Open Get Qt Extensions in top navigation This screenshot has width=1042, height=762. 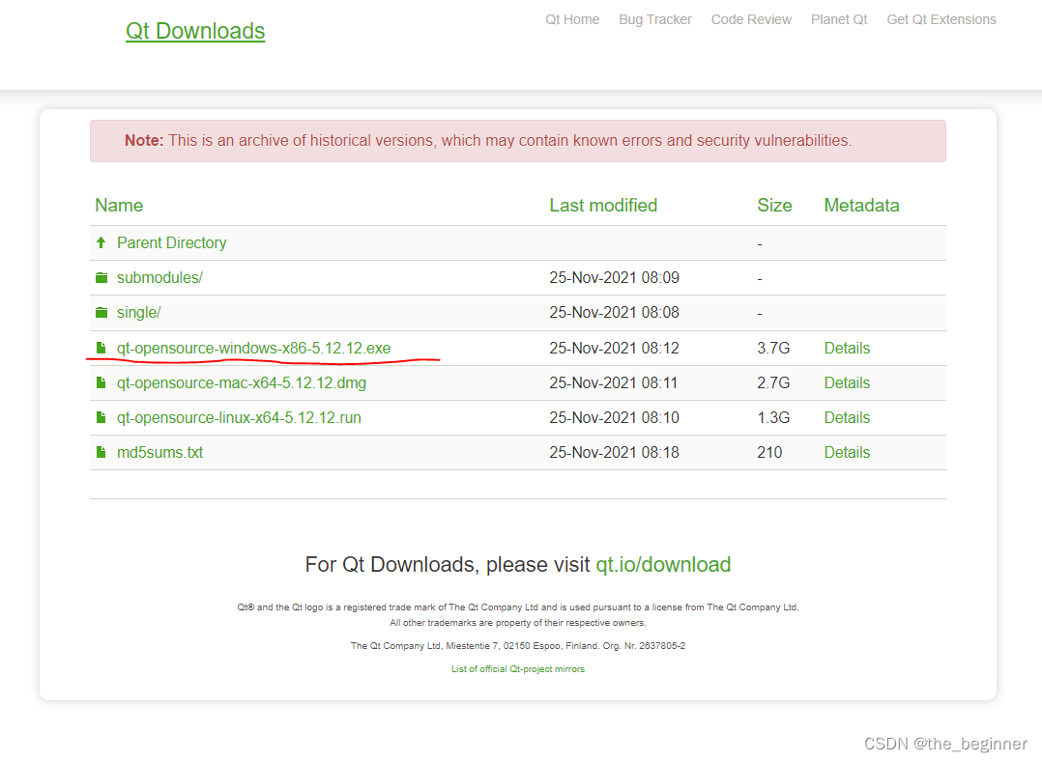click(x=941, y=20)
